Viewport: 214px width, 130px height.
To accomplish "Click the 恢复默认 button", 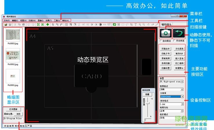I will tap(179, 68).
